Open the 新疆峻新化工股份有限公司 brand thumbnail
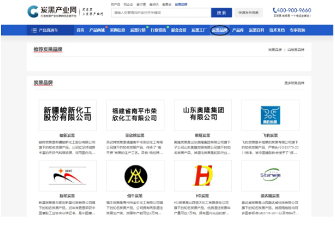 (68, 115)
